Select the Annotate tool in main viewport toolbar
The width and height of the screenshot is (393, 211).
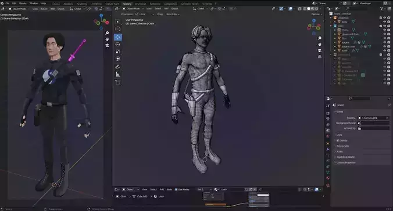coord(118,67)
